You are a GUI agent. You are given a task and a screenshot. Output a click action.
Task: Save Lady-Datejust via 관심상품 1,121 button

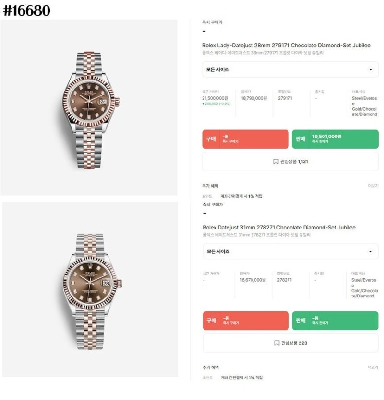290,162
